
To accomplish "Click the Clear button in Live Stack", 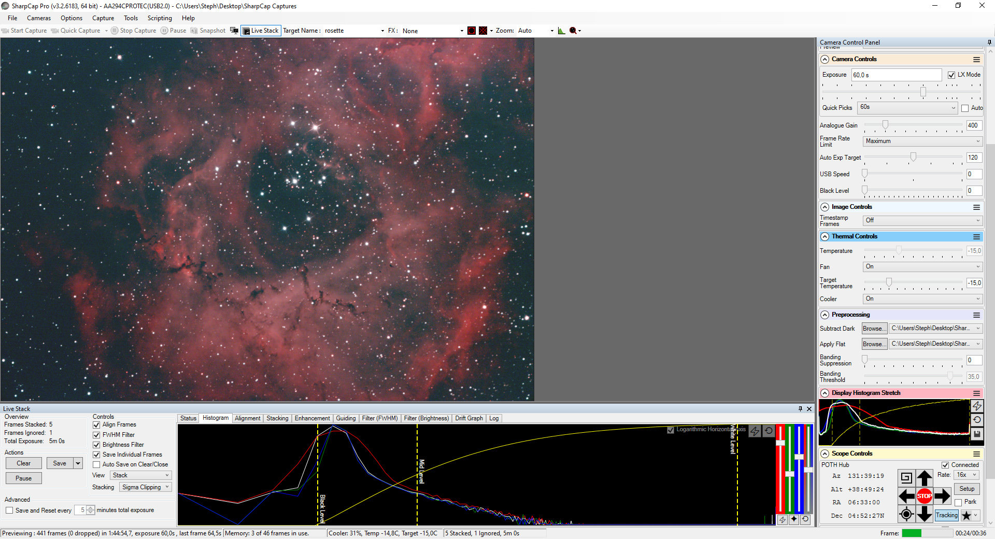I will pos(23,463).
